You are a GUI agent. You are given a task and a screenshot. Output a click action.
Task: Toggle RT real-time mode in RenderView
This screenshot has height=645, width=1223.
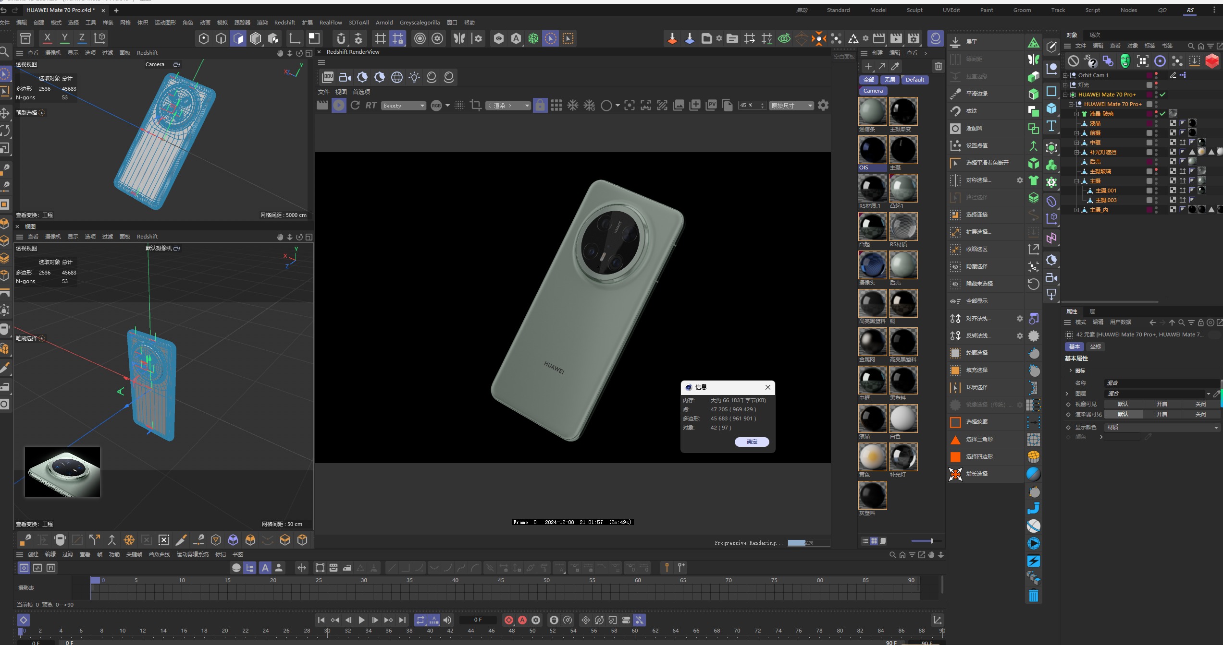pyautogui.click(x=371, y=105)
